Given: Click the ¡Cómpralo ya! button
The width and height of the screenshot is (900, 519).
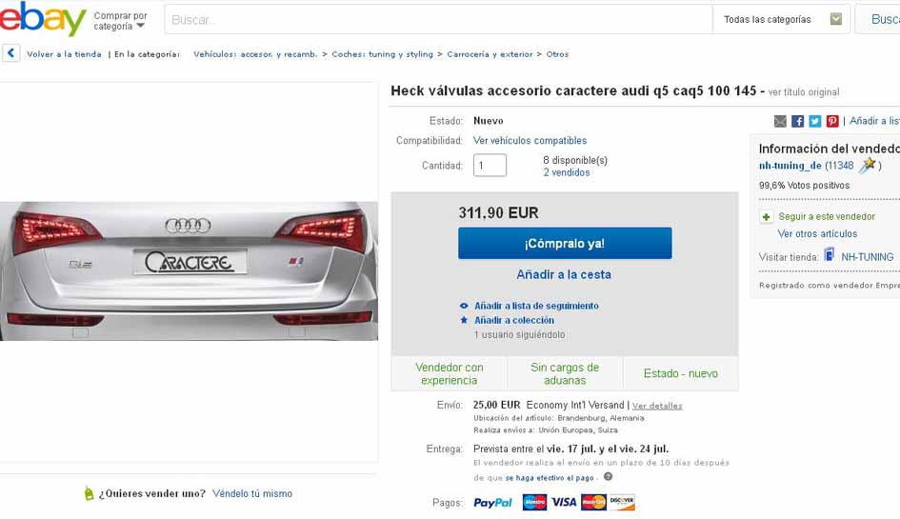Looking at the screenshot, I should point(565,244).
